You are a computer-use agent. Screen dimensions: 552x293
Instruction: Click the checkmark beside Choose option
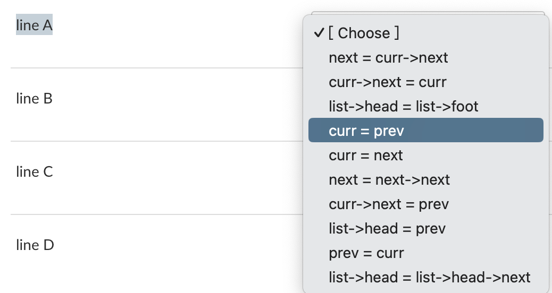(x=319, y=33)
